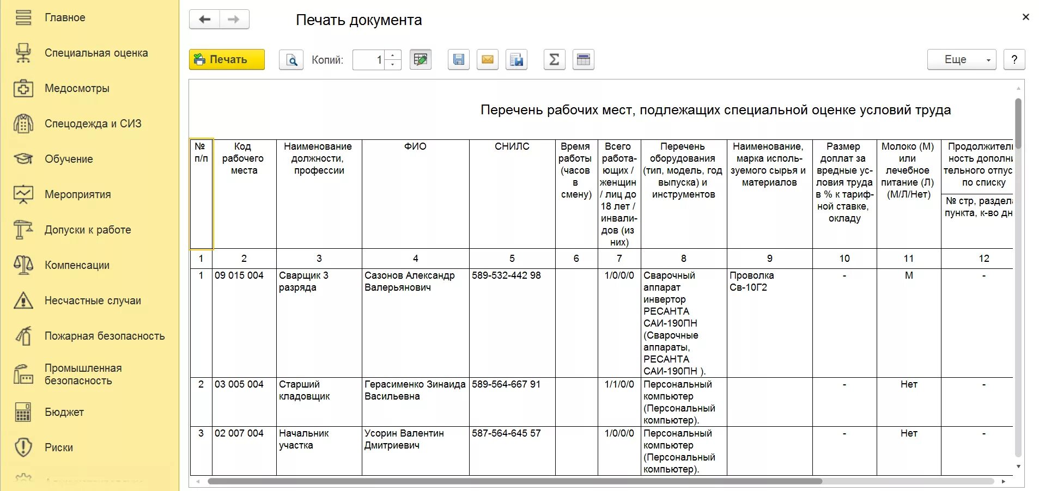Select Бюджет menu item
The width and height of the screenshot is (1039, 491).
tap(64, 412)
